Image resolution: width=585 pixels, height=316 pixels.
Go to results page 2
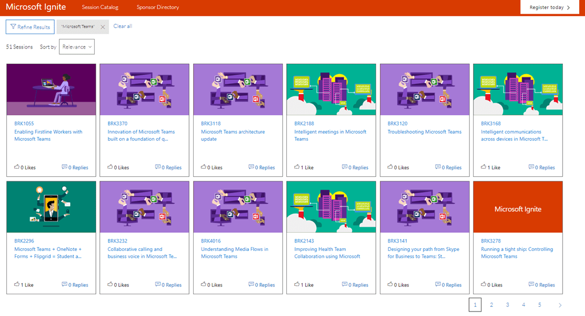click(491, 305)
